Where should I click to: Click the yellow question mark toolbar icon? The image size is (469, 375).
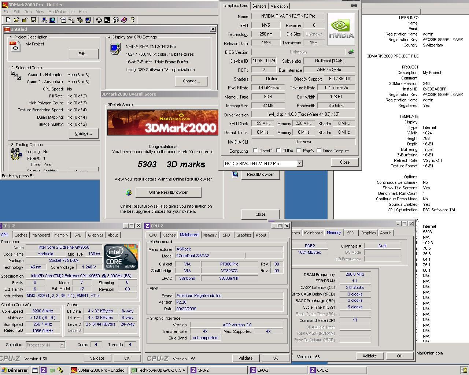point(133,20)
